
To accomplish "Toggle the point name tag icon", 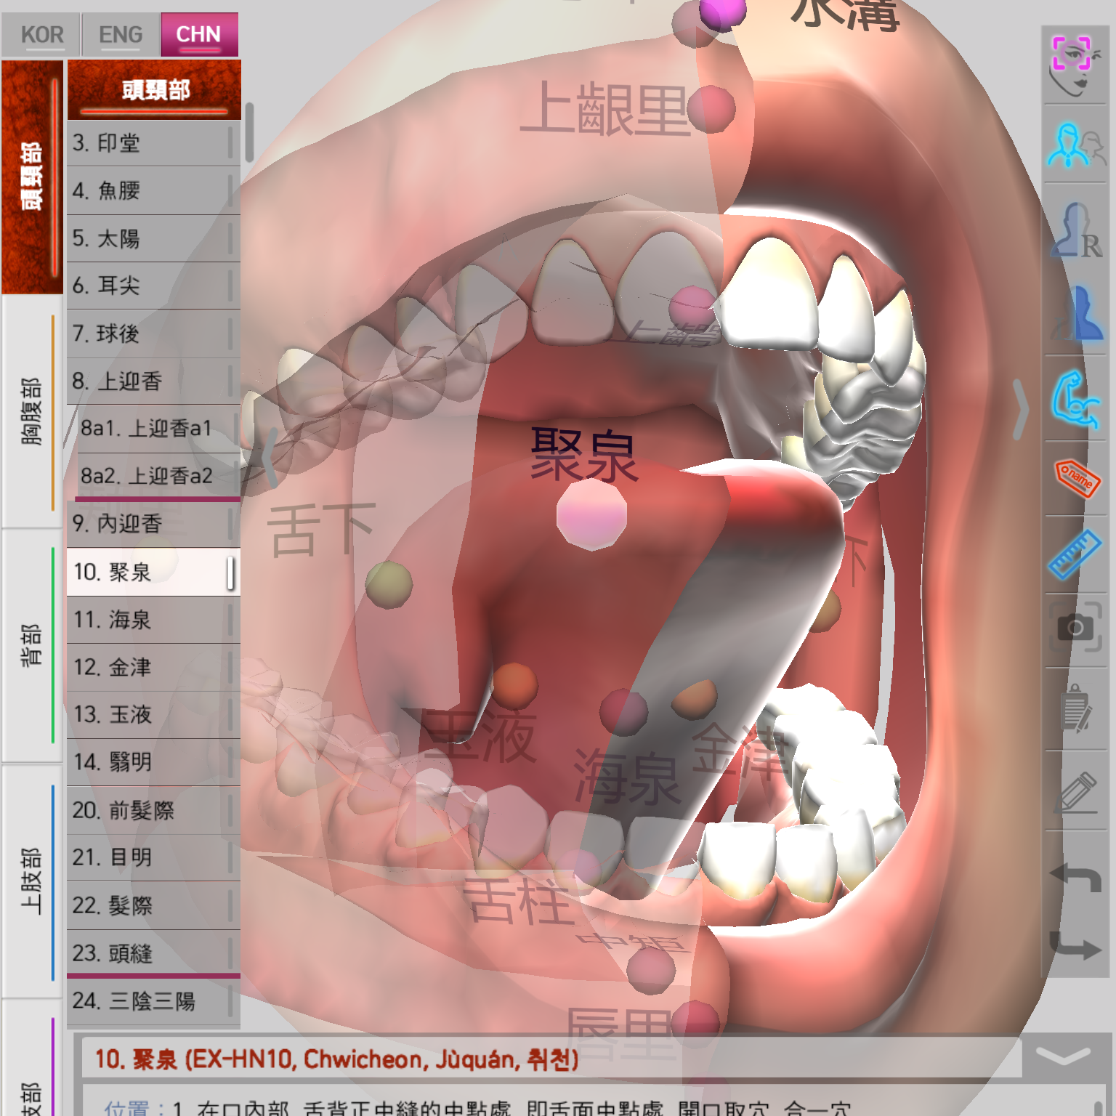I will (1077, 478).
